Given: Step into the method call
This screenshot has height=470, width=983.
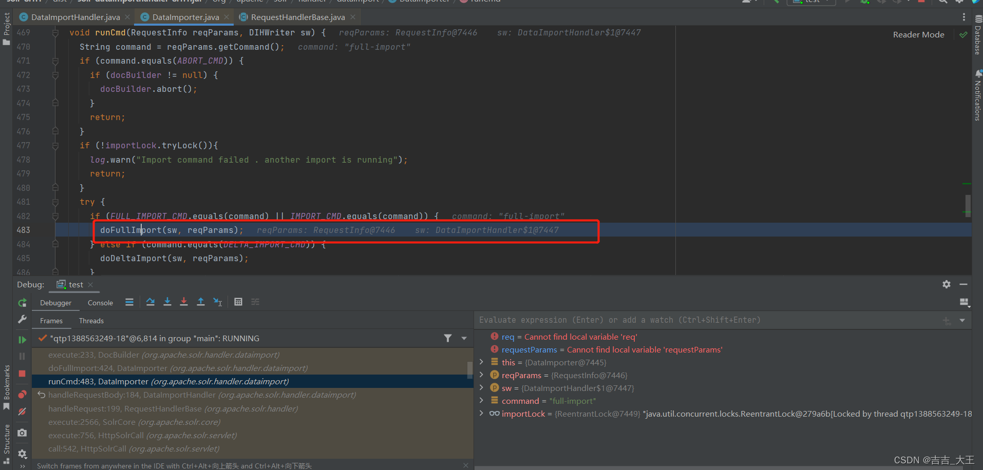Looking at the screenshot, I should [167, 302].
